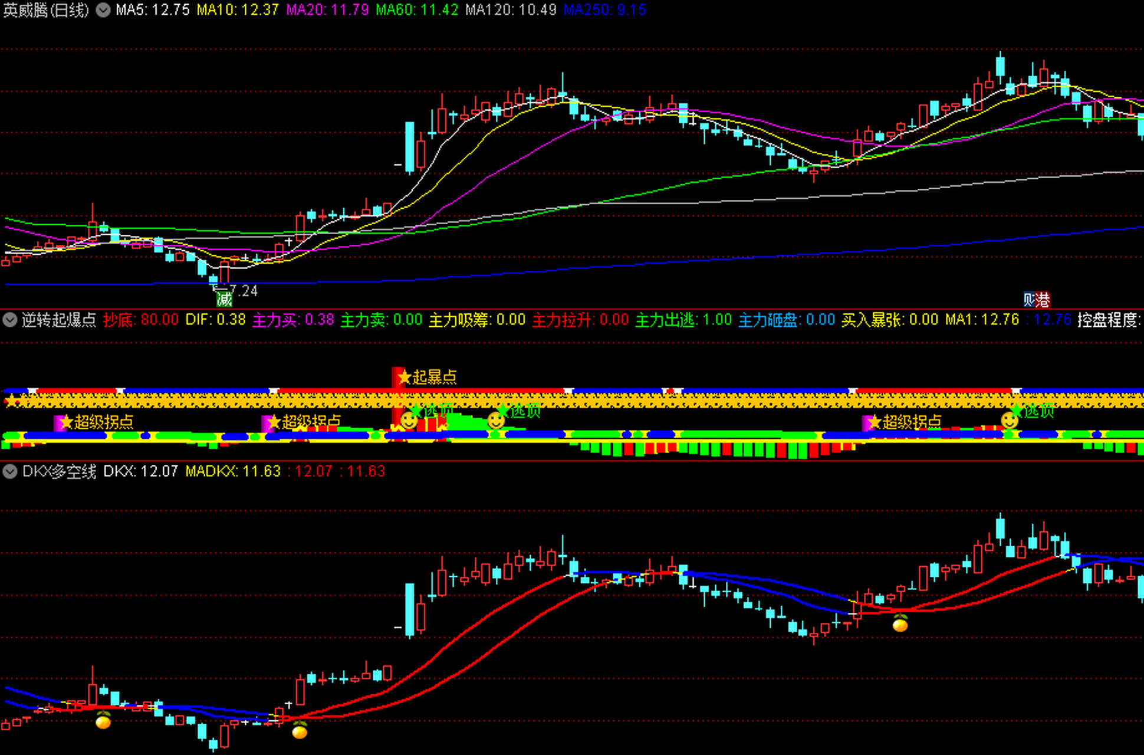The height and width of the screenshot is (755, 1144).
Task: Open the 逆转起爆点 indicator dropdown arrow
Action: pos(9,320)
